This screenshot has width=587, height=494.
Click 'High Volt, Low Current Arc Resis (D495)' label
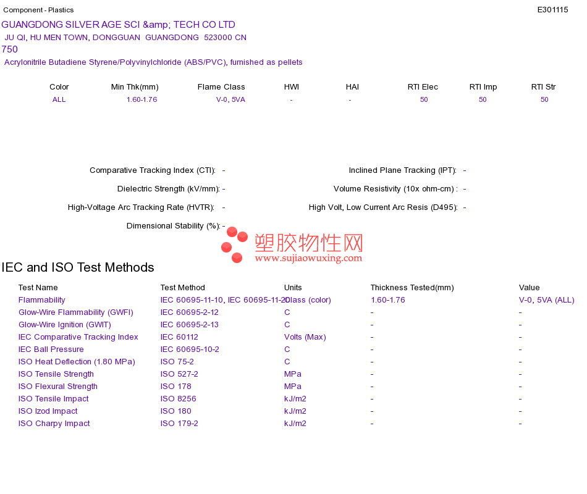pyautogui.click(x=382, y=207)
